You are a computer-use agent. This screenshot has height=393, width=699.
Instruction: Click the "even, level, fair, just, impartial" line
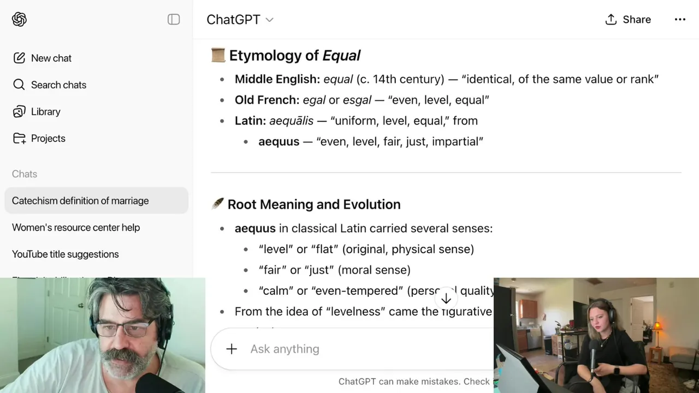[371, 141]
